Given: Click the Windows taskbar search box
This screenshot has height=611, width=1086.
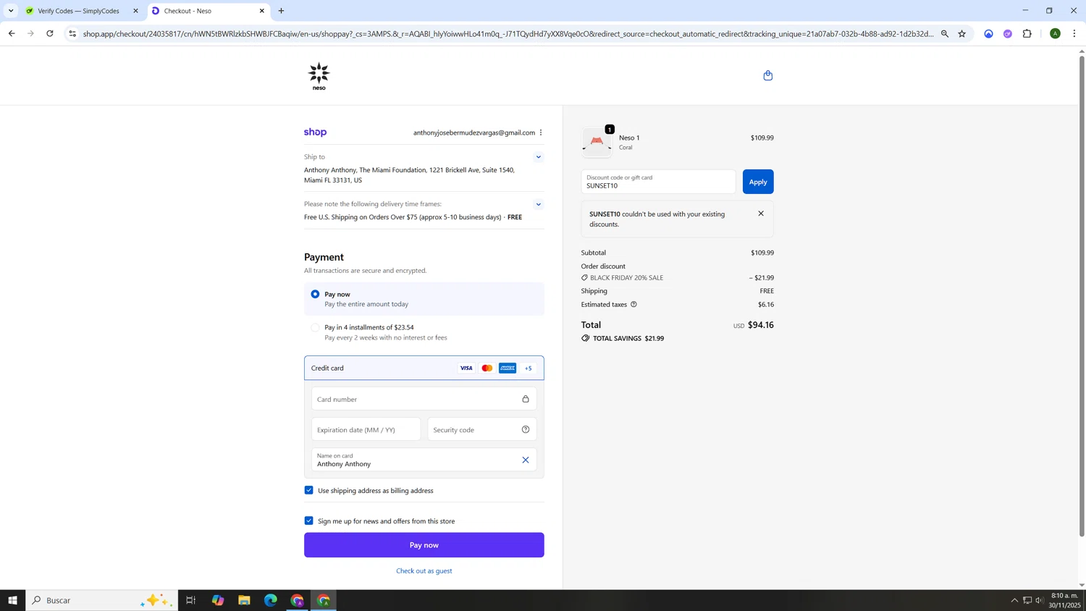Looking at the screenshot, I should click(102, 600).
